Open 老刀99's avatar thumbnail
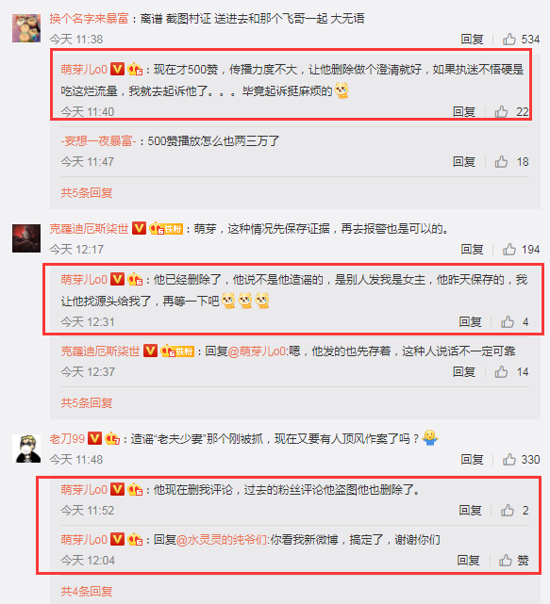Viewport: 550px width, 604px height. (x=26, y=449)
